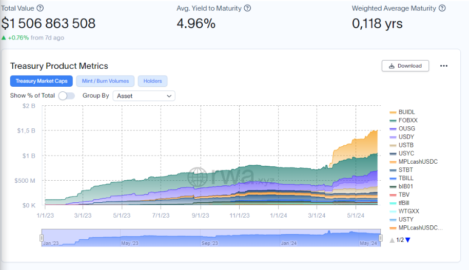
Task: Toggle OUSG series in legend
Action: pos(402,129)
